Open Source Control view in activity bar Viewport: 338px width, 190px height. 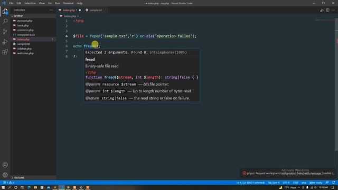click(5, 32)
